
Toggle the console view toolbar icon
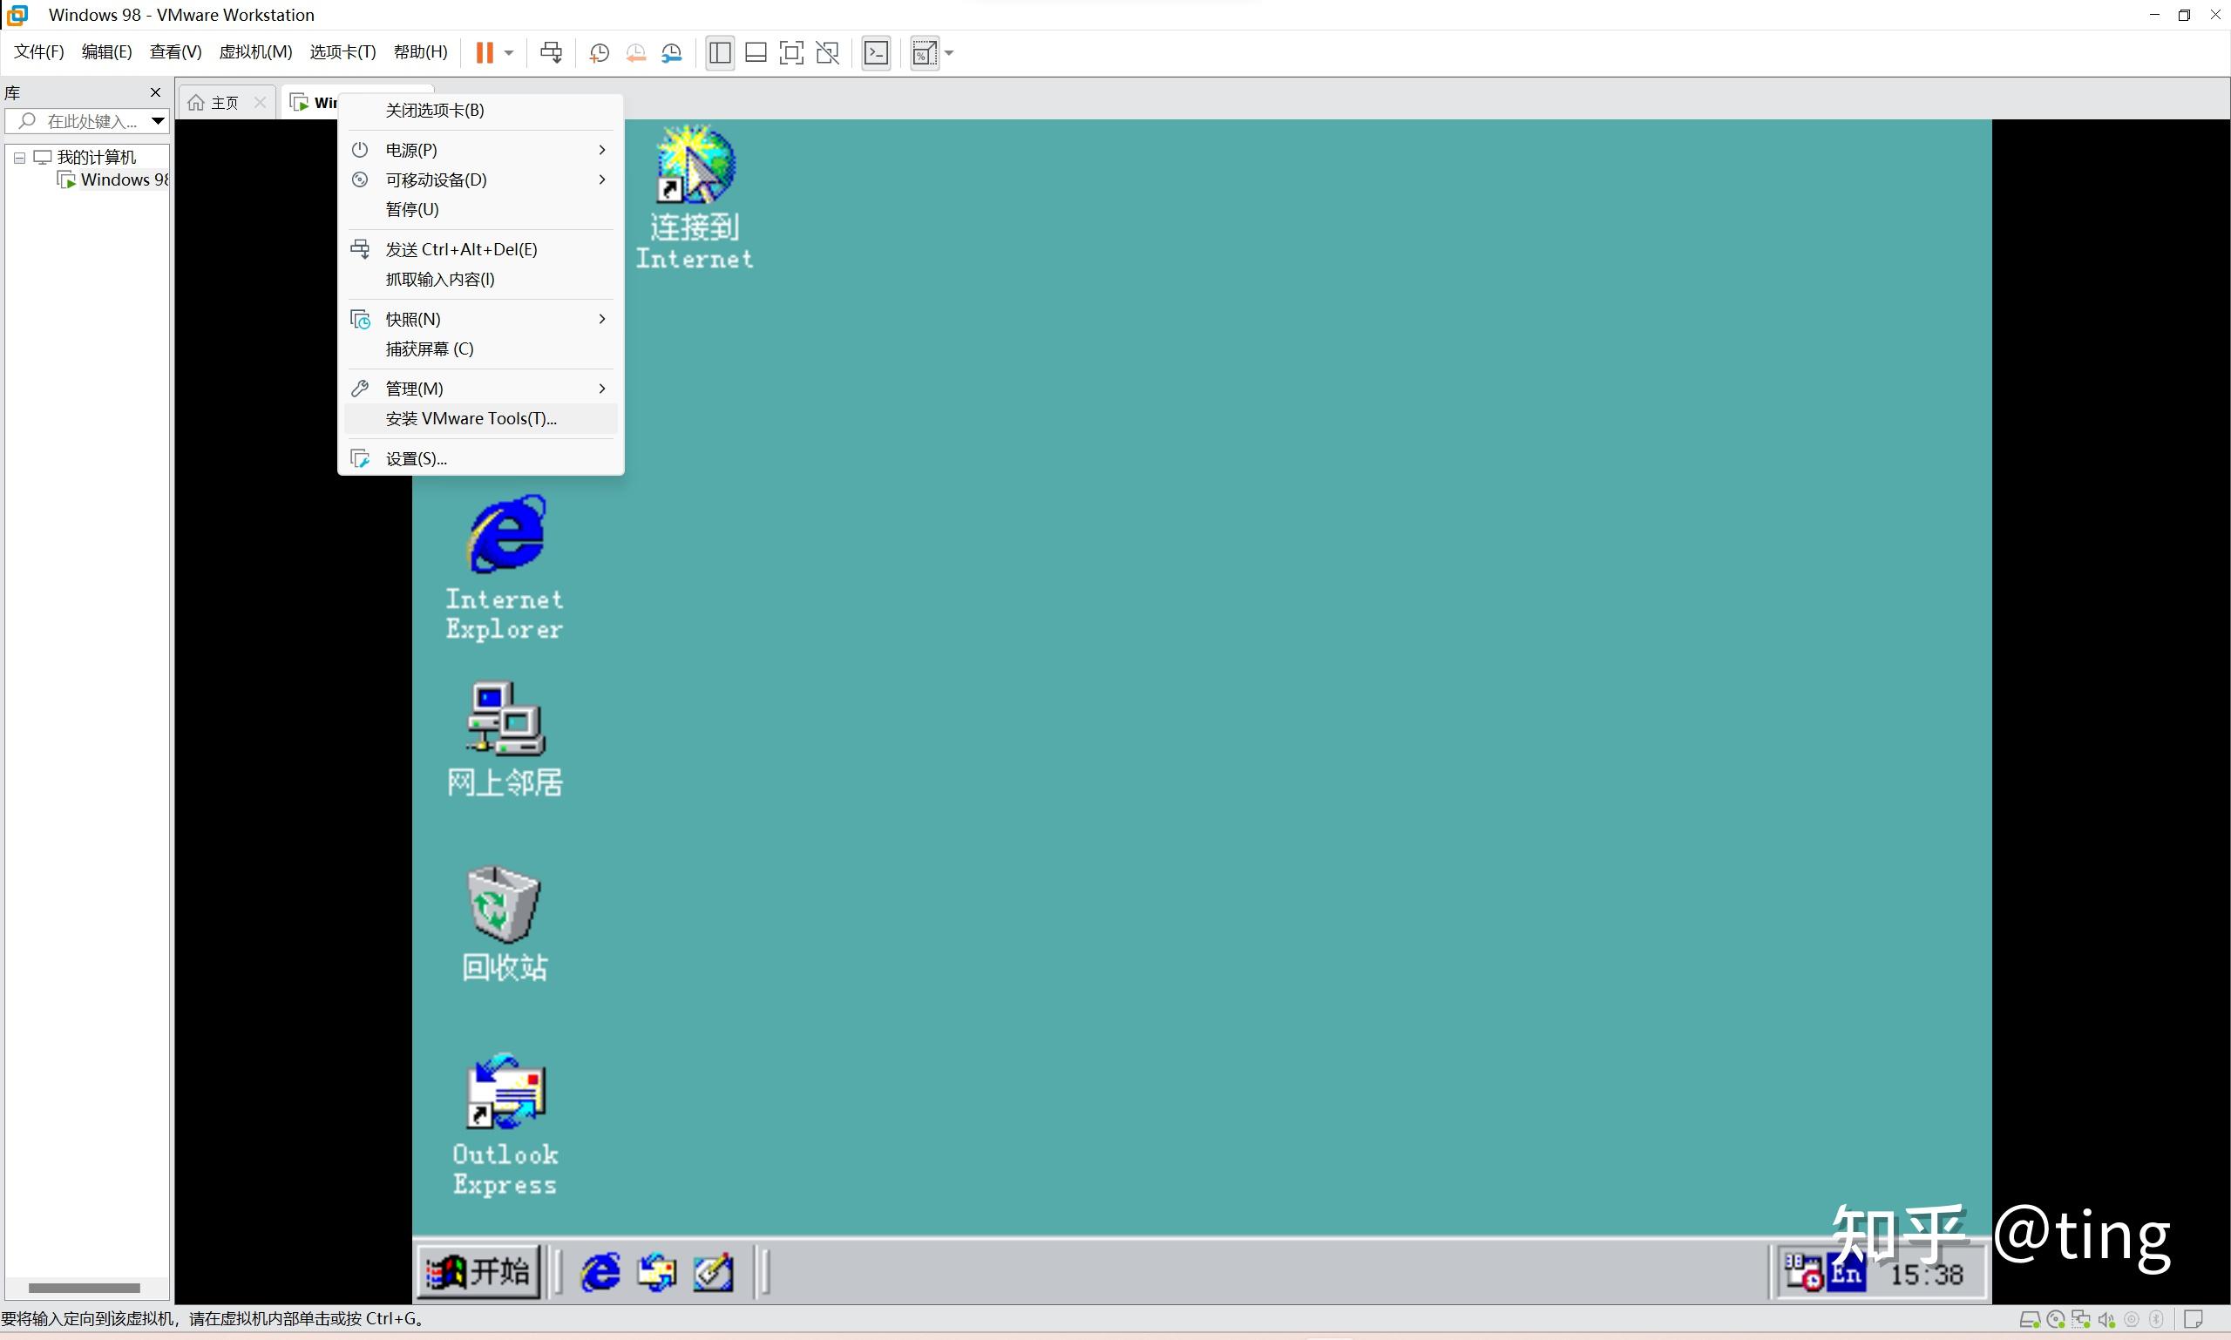(x=876, y=52)
